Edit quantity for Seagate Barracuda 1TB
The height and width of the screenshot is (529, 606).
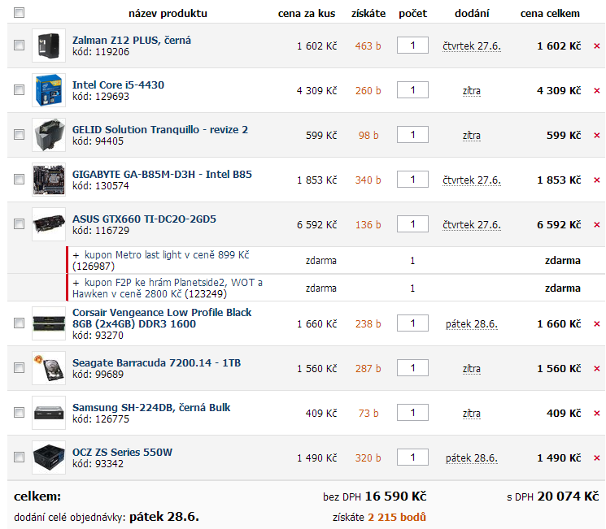coord(412,367)
